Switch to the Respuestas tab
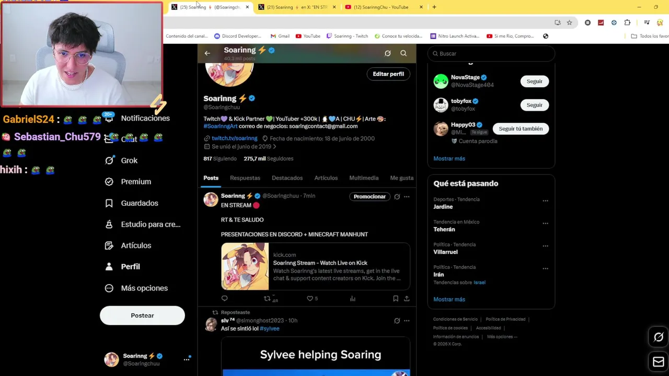Viewport: 669px width, 376px height. pyautogui.click(x=245, y=178)
